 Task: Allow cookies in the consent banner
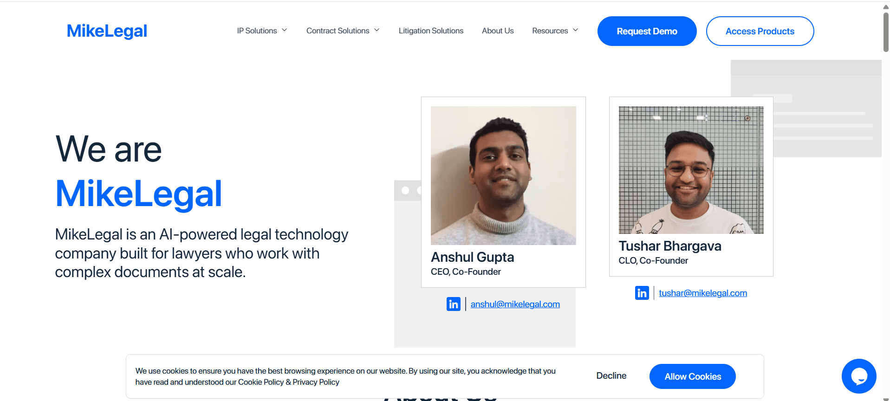692,376
